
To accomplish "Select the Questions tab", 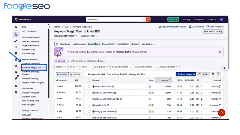I will point(65,44).
